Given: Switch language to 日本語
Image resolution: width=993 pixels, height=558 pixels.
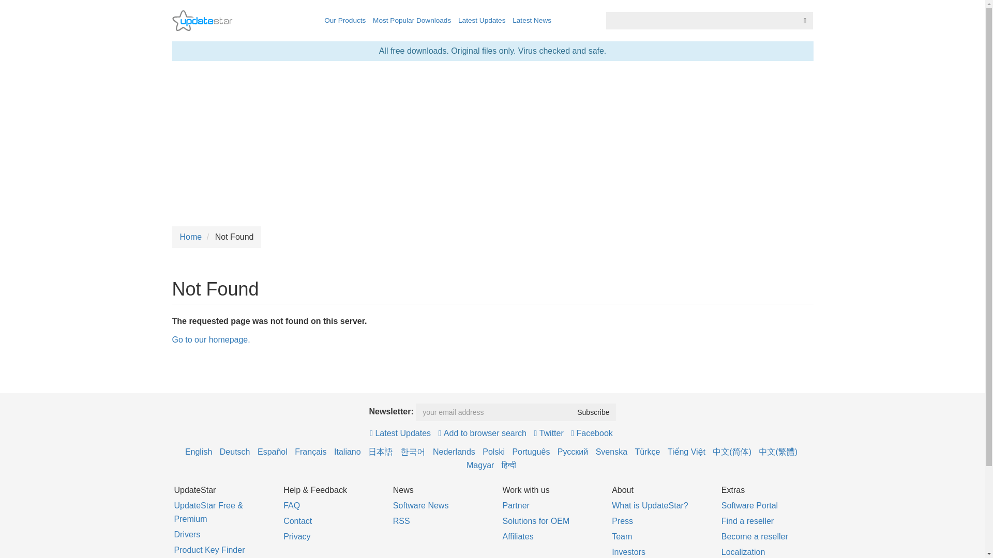Looking at the screenshot, I should [381, 452].
